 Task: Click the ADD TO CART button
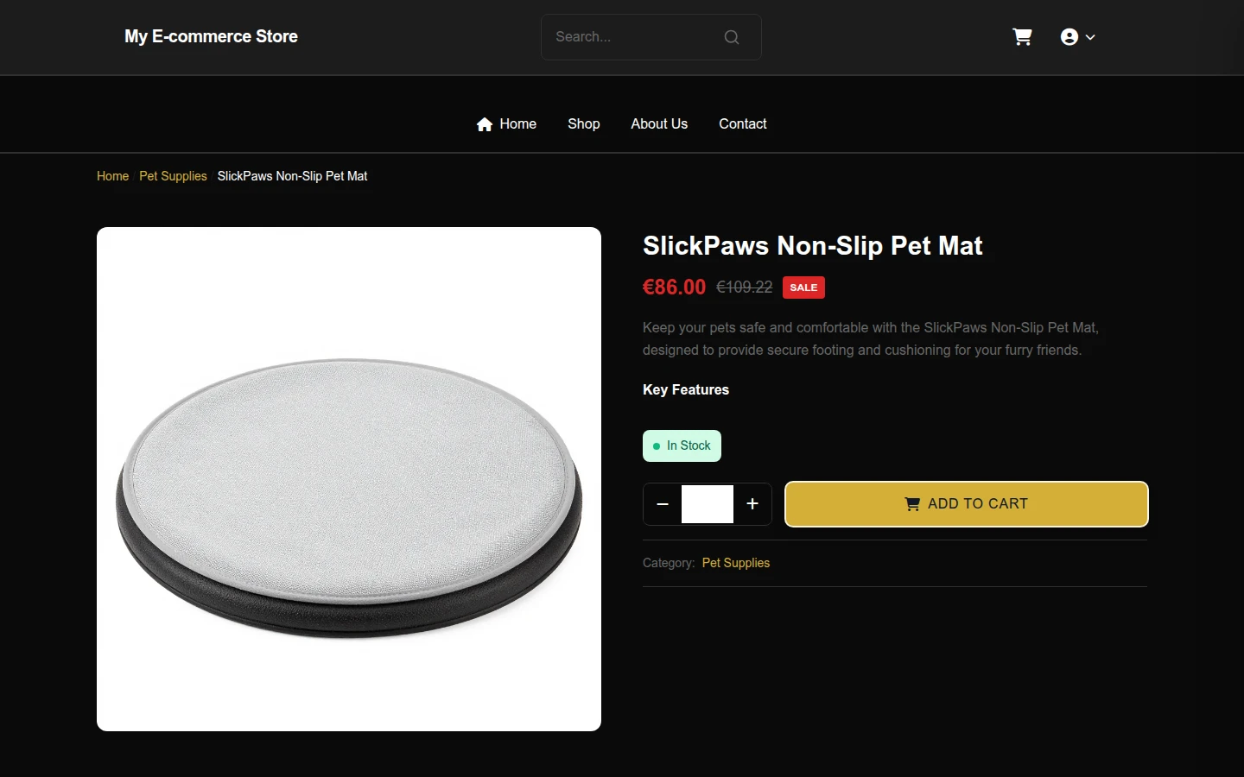pyautogui.click(x=967, y=504)
